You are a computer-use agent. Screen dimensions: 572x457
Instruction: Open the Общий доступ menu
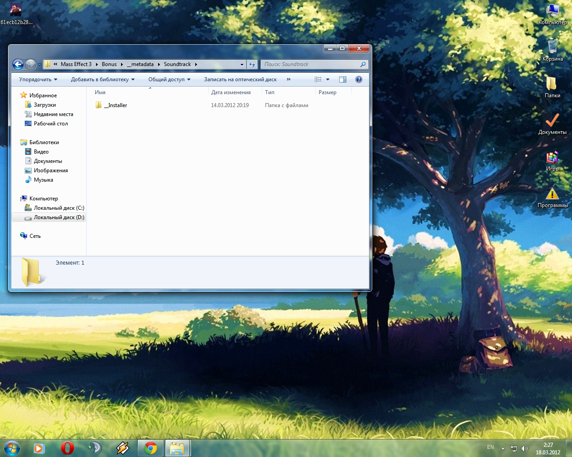coord(169,79)
